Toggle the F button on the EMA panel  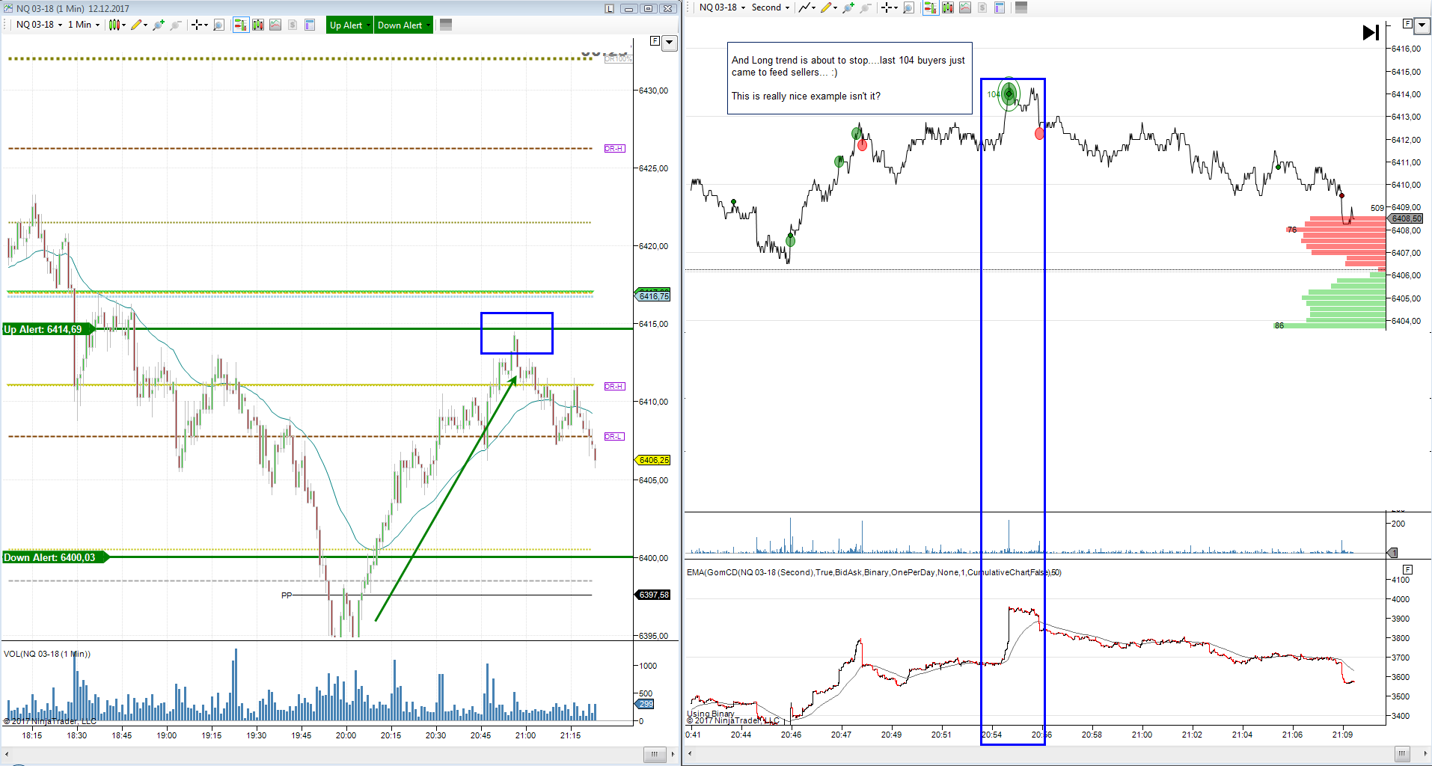(1408, 569)
